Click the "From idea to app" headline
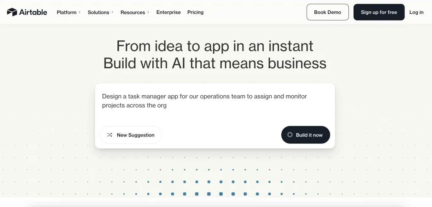 (215, 46)
